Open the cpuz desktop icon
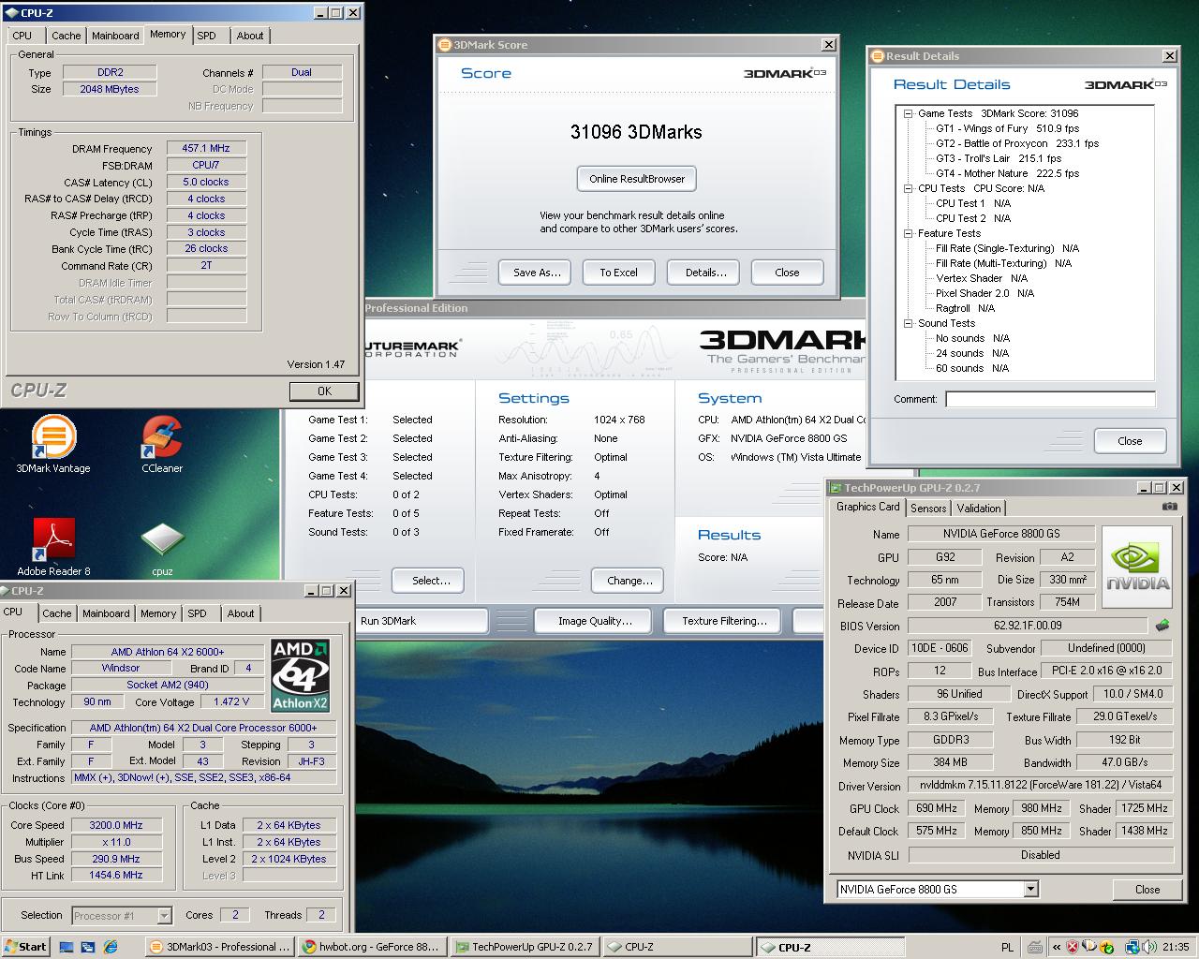Viewport: 1199px width, 959px height. [162, 547]
